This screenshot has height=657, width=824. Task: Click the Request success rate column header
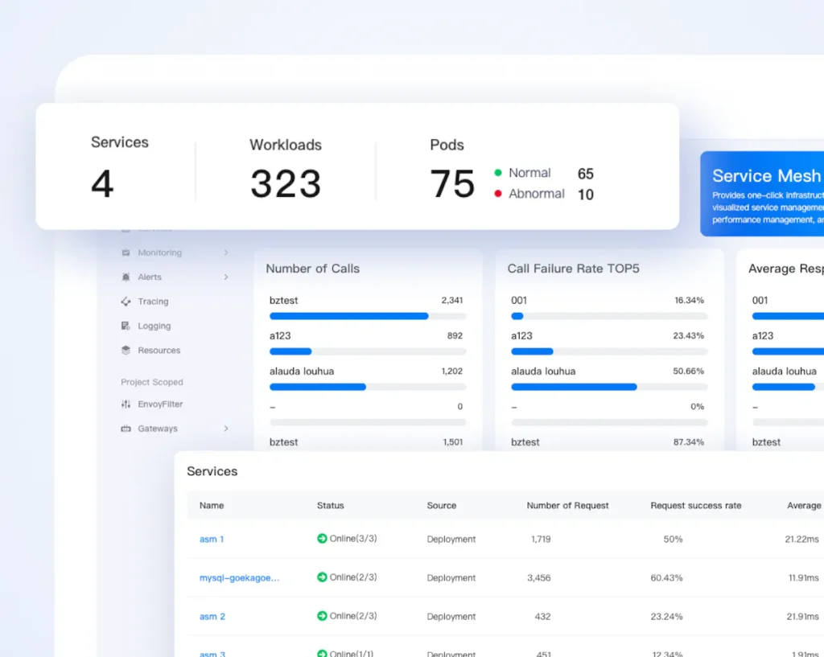point(695,506)
